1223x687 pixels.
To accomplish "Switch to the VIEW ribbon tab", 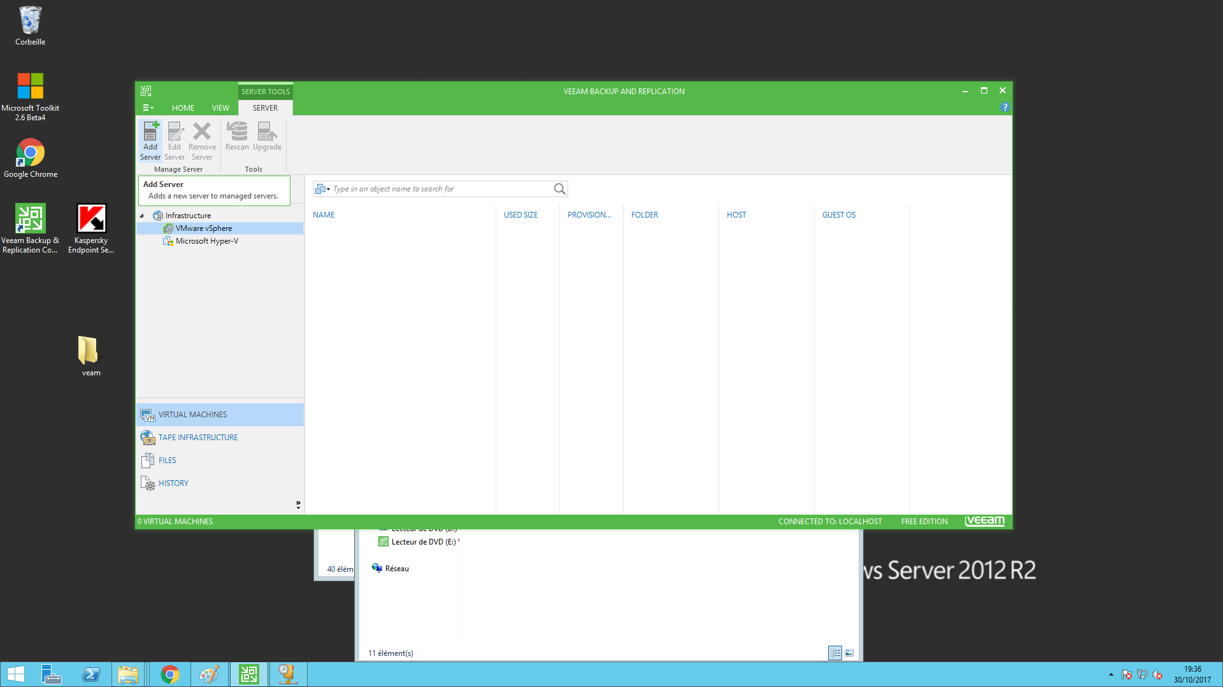I will pos(220,108).
